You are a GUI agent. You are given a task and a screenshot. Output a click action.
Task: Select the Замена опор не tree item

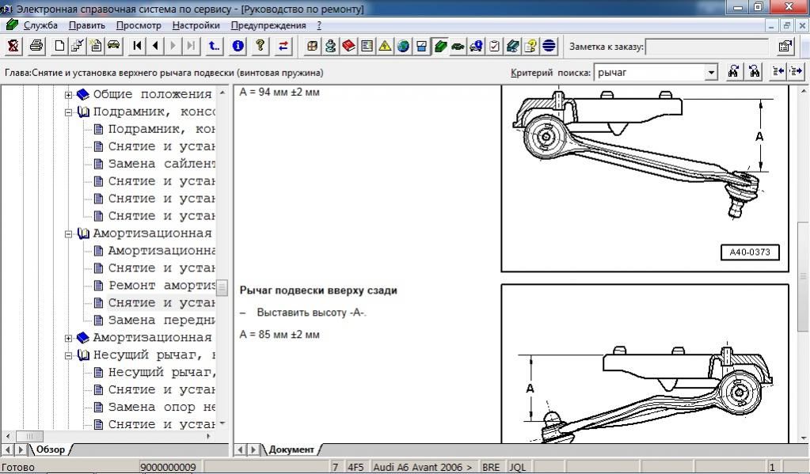point(162,407)
